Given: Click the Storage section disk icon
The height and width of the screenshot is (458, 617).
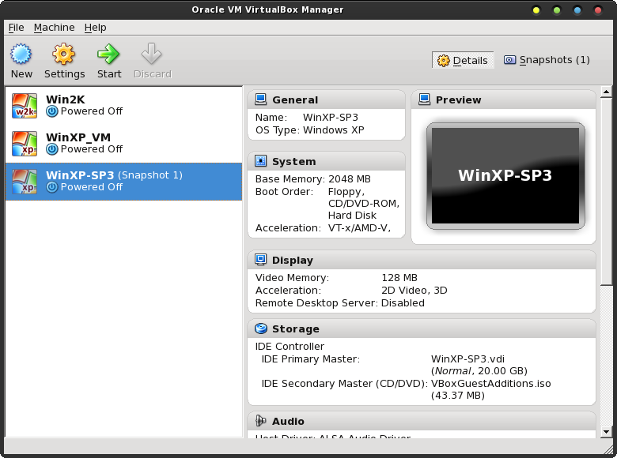Looking at the screenshot, I should [x=260, y=328].
